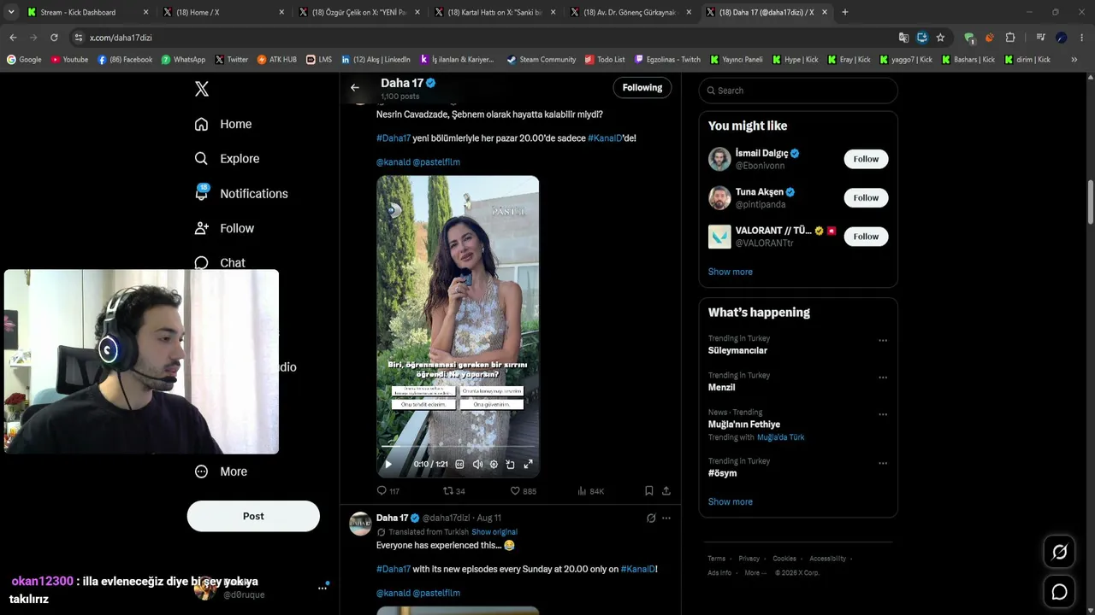Open a new browser tab
This screenshot has width=1095, height=615.
pos(845,12)
